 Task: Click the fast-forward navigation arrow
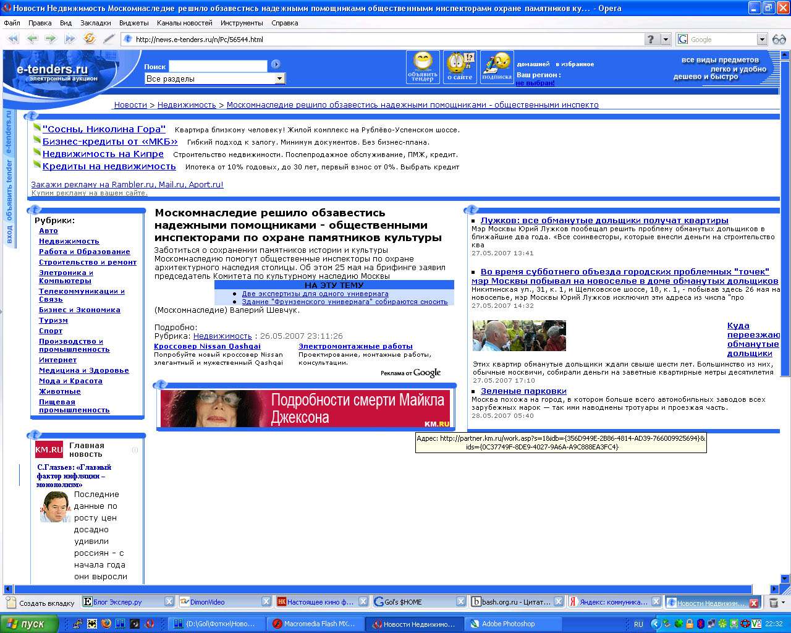[x=70, y=39]
